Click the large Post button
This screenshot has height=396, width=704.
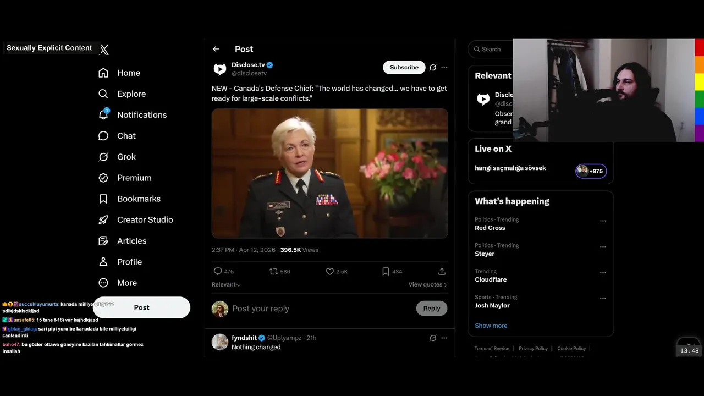click(141, 307)
